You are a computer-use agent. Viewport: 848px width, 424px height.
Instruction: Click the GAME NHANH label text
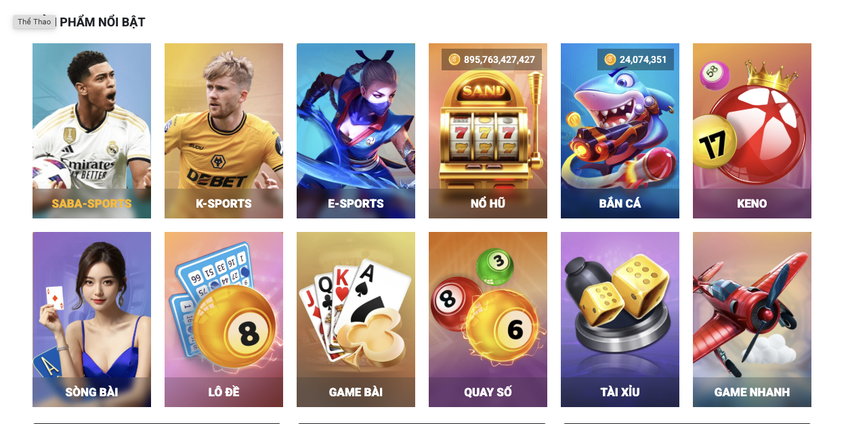tap(752, 392)
